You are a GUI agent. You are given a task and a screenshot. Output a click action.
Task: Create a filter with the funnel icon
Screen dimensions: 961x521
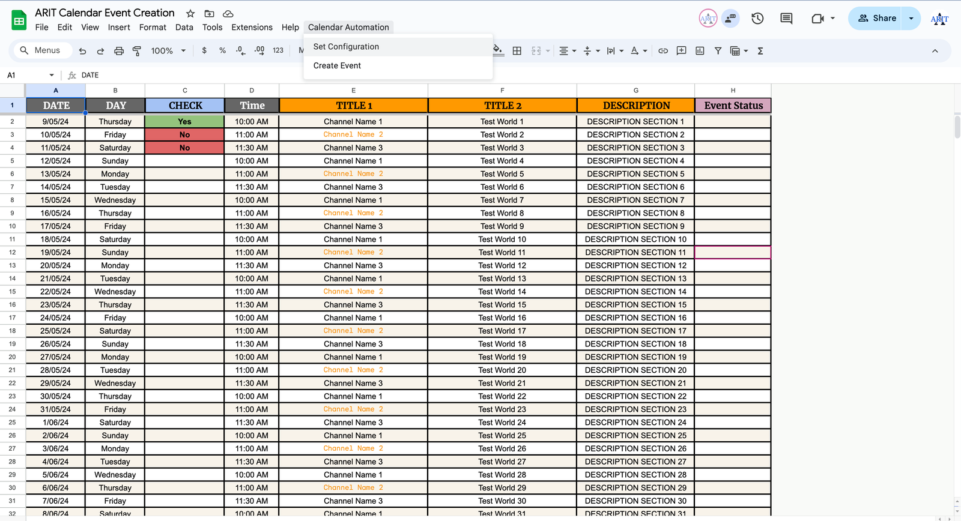point(718,51)
